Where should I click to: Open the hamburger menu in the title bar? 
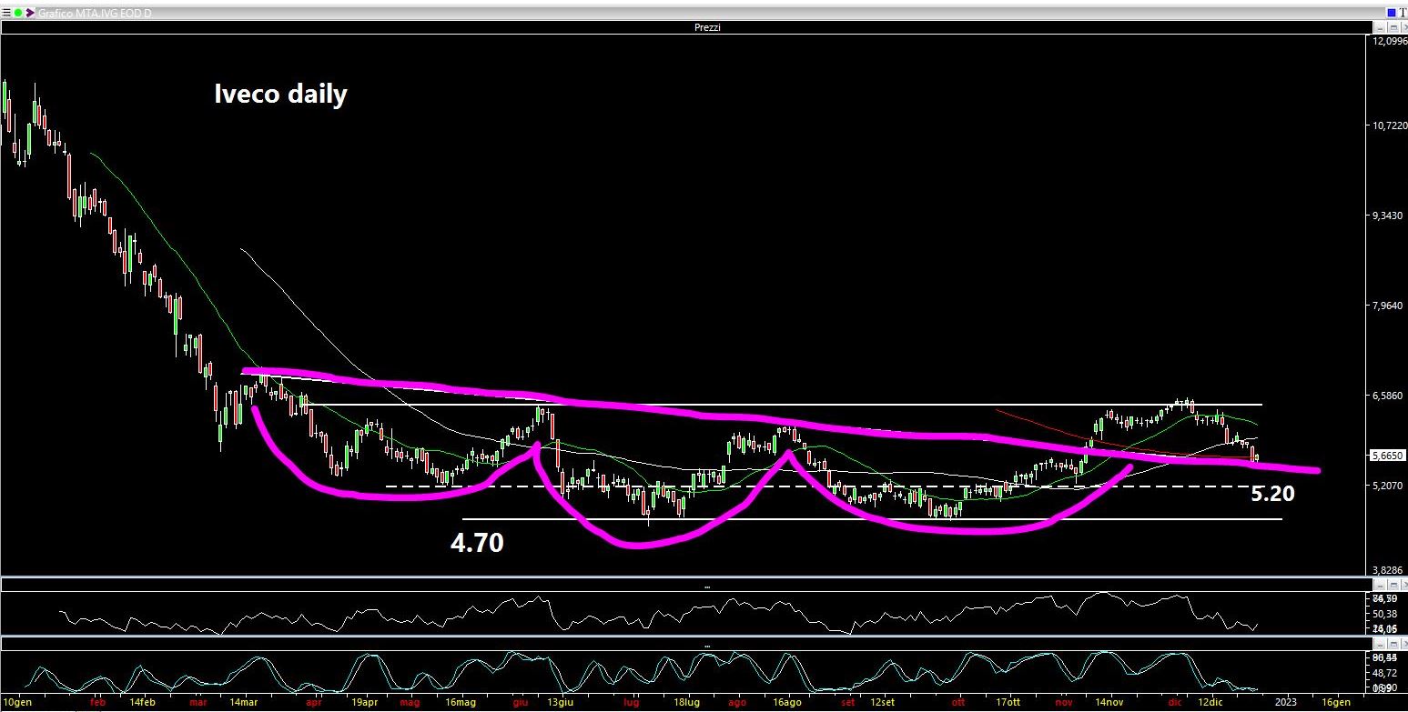click(5, 13)
